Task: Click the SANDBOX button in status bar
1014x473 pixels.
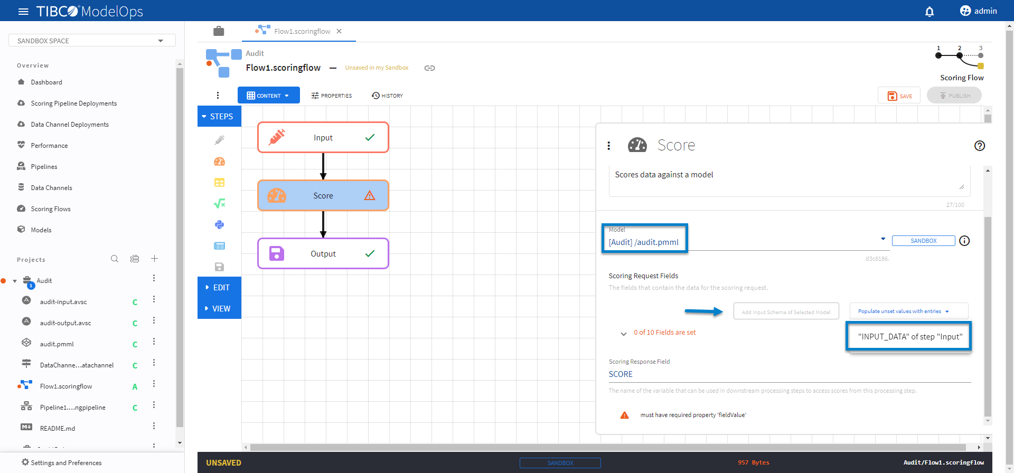Action: coord(560,463)
